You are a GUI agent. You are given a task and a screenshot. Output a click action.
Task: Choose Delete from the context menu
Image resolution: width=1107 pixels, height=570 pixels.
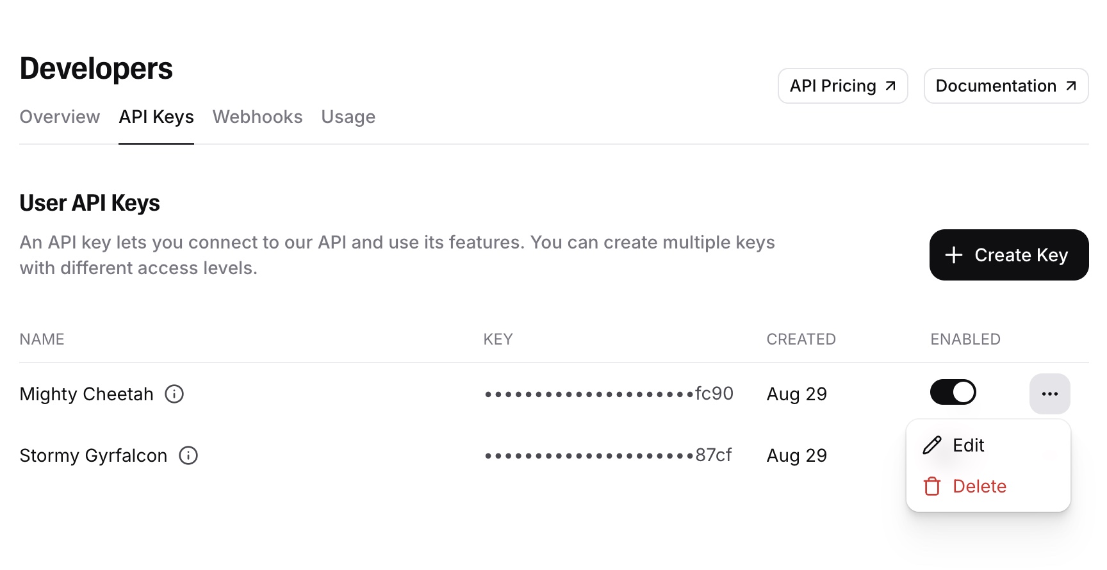coord(980,486)
